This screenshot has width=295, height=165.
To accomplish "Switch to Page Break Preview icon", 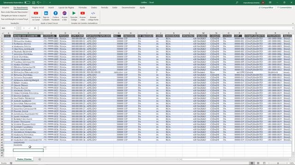I will [264, 163].
